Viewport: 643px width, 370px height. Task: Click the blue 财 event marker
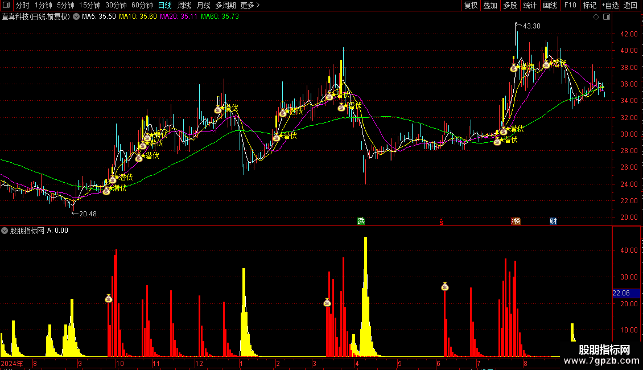tap(553, 221)
